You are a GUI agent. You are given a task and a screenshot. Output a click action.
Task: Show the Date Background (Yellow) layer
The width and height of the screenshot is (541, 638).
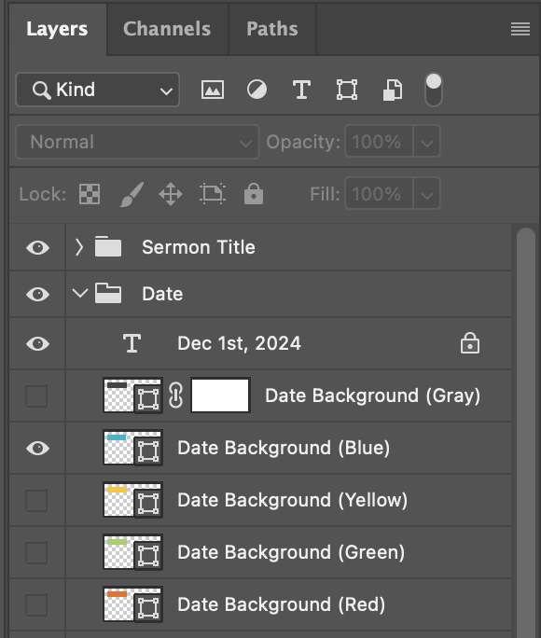tap(36, 500)
